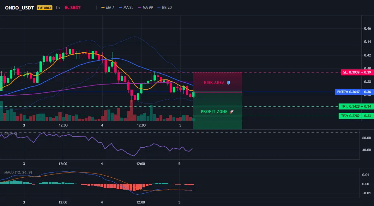Click the date label 4 under the RSI panel
Image resolution: width=374 pixels, height=206 pixels.
pyautogui.click(x=102, y=164)
